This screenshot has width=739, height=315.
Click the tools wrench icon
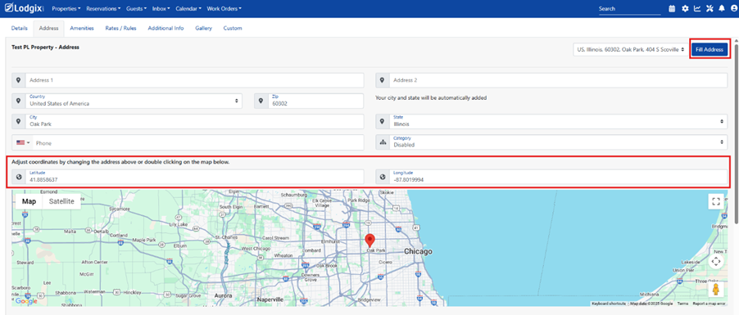pyautogui.click(x=710, y=8)
